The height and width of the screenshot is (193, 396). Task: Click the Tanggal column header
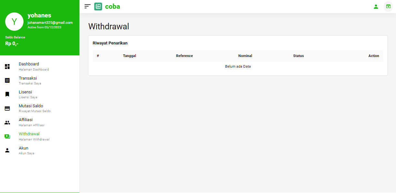(130, 56)
